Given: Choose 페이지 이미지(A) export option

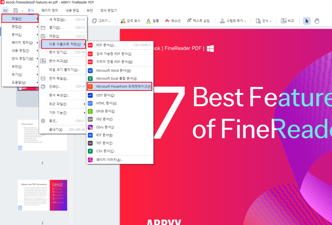Looking at the screenshot, I should [120, 160].
